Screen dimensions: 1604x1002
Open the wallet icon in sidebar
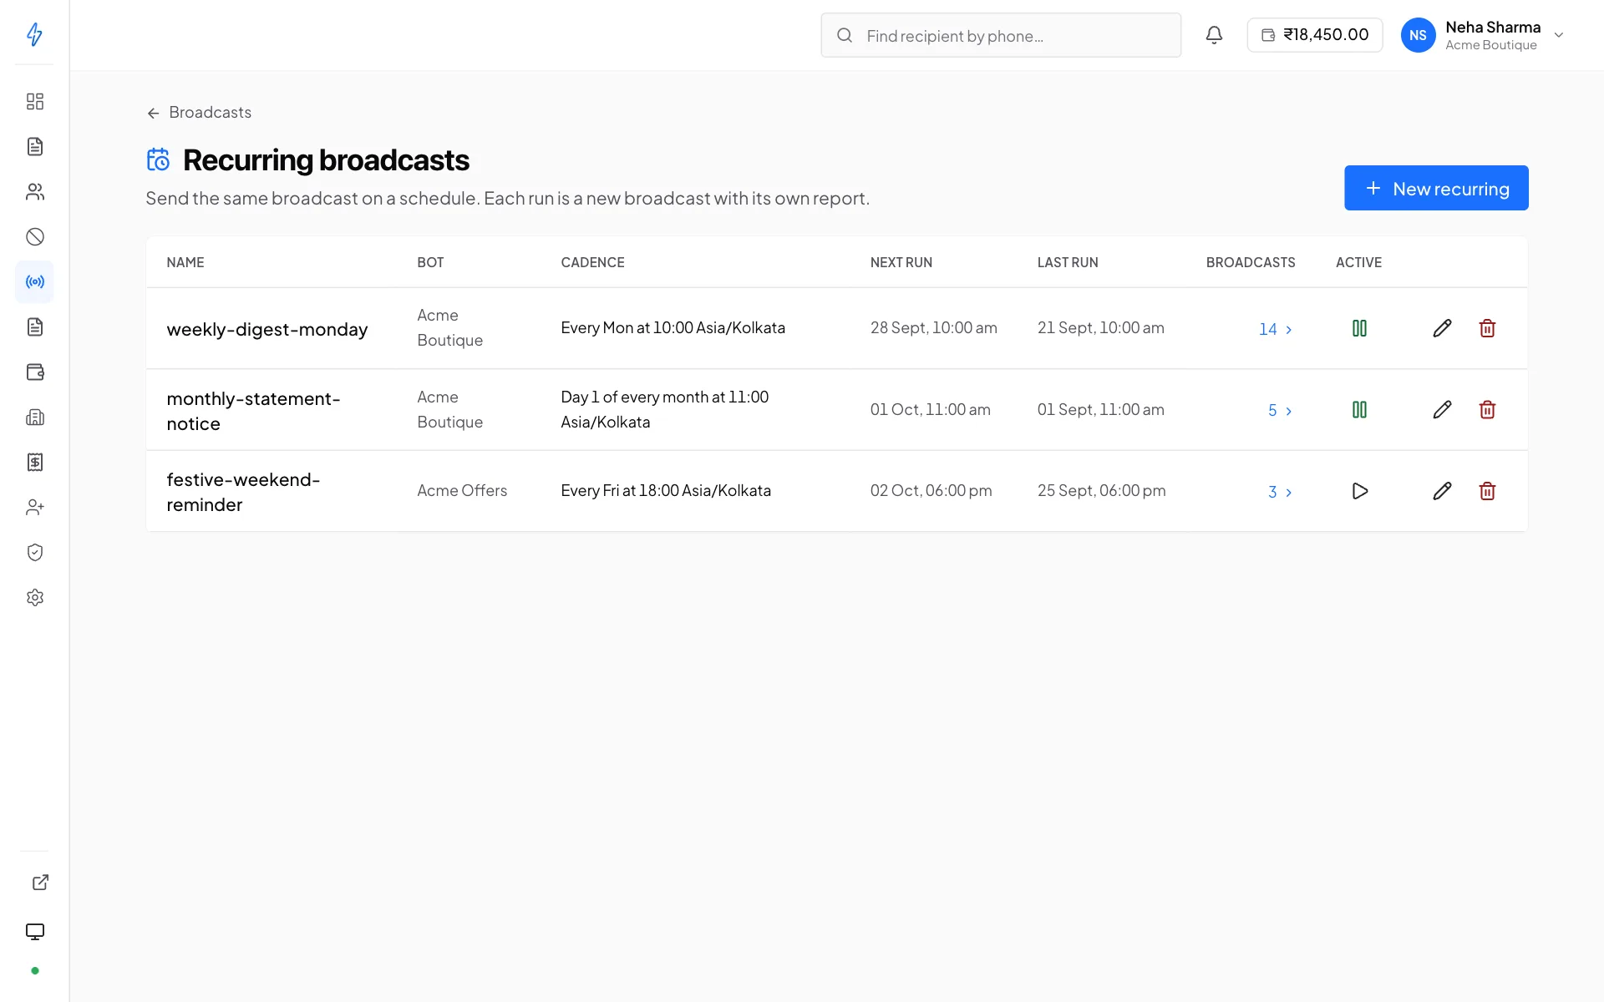click(x=34, y=372)
